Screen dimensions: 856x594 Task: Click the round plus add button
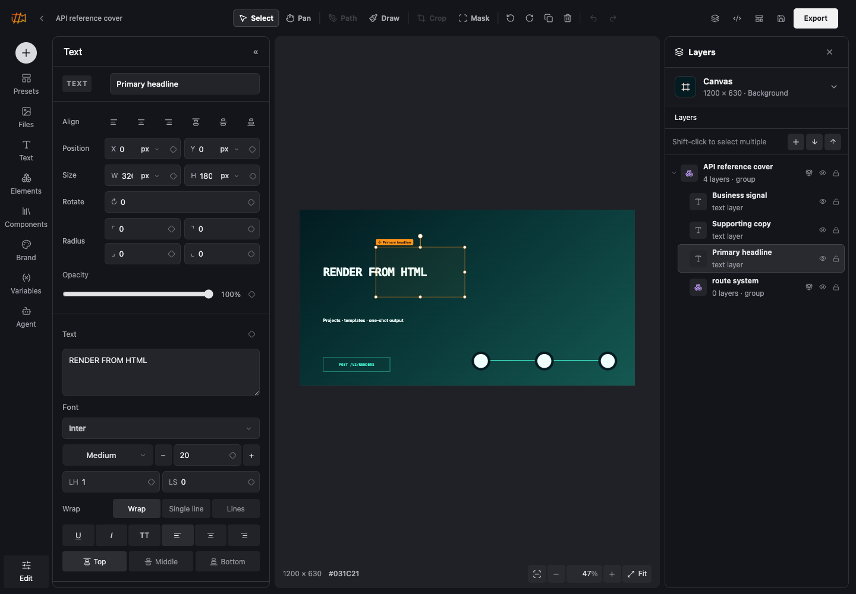click(26, 53)
